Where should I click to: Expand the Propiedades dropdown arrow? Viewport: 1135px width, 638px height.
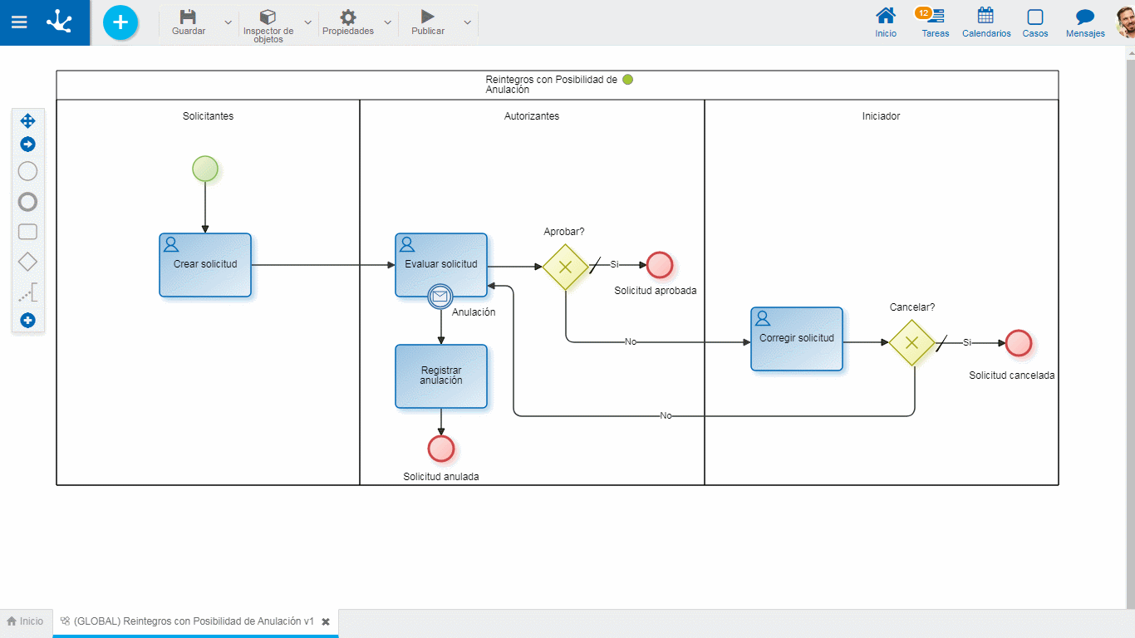point(387,22)
